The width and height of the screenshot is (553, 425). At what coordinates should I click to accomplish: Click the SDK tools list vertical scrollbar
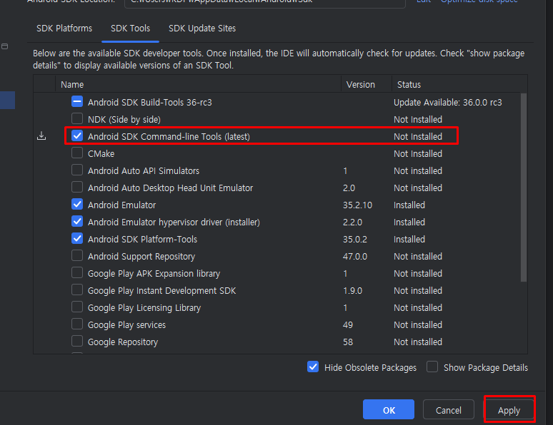pos(524,188)
